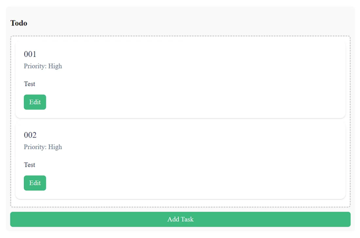Click the "High" priority value in task 001
The width and height of the screenshot is (360, 238).
point(55,66)
